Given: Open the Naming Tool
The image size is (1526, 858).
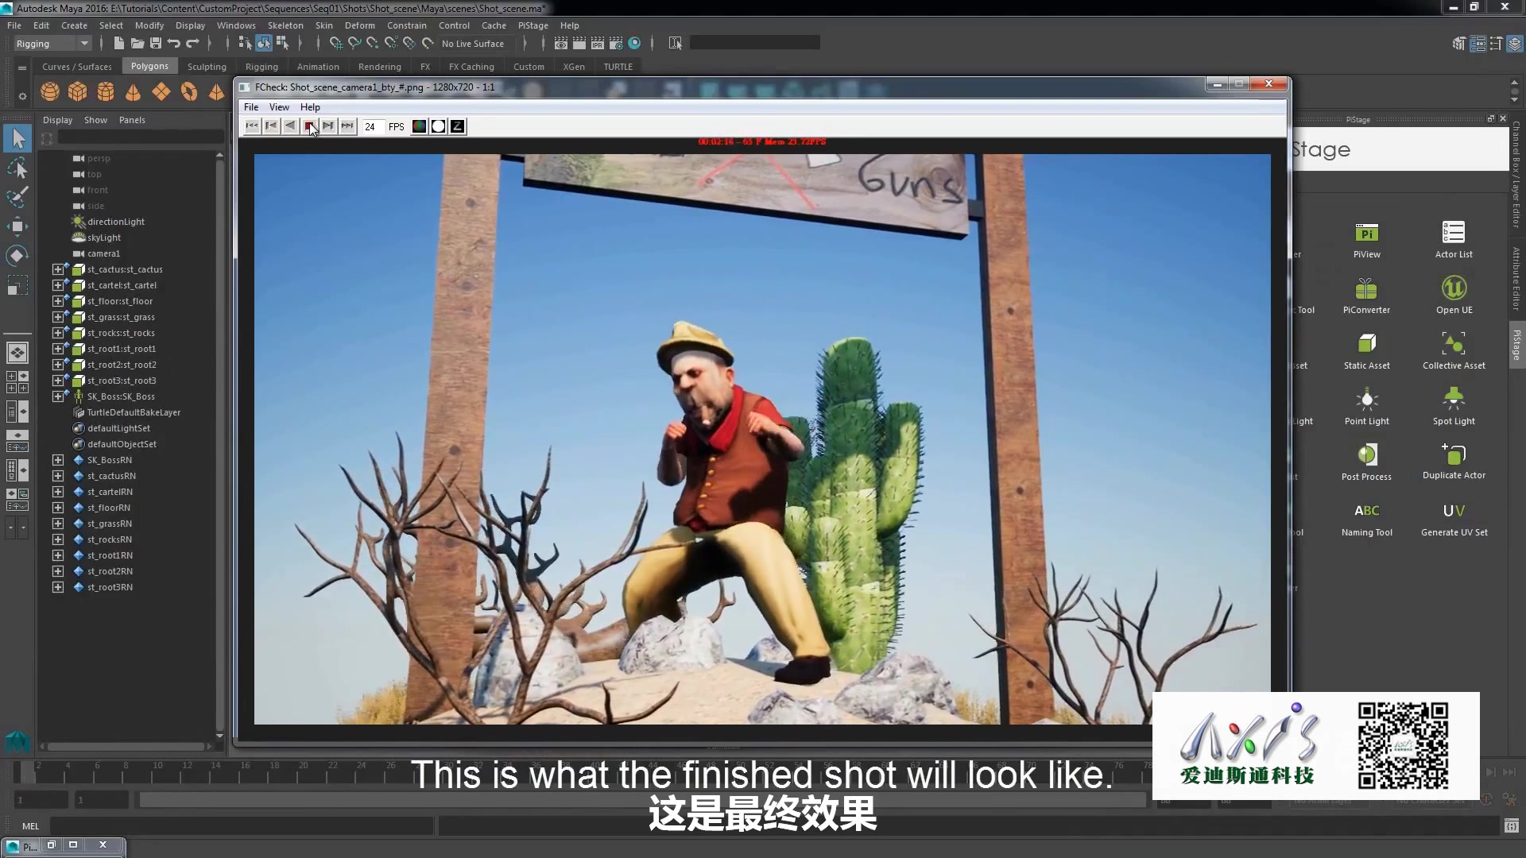Looking at the screenshot, I should [1366, 511].
